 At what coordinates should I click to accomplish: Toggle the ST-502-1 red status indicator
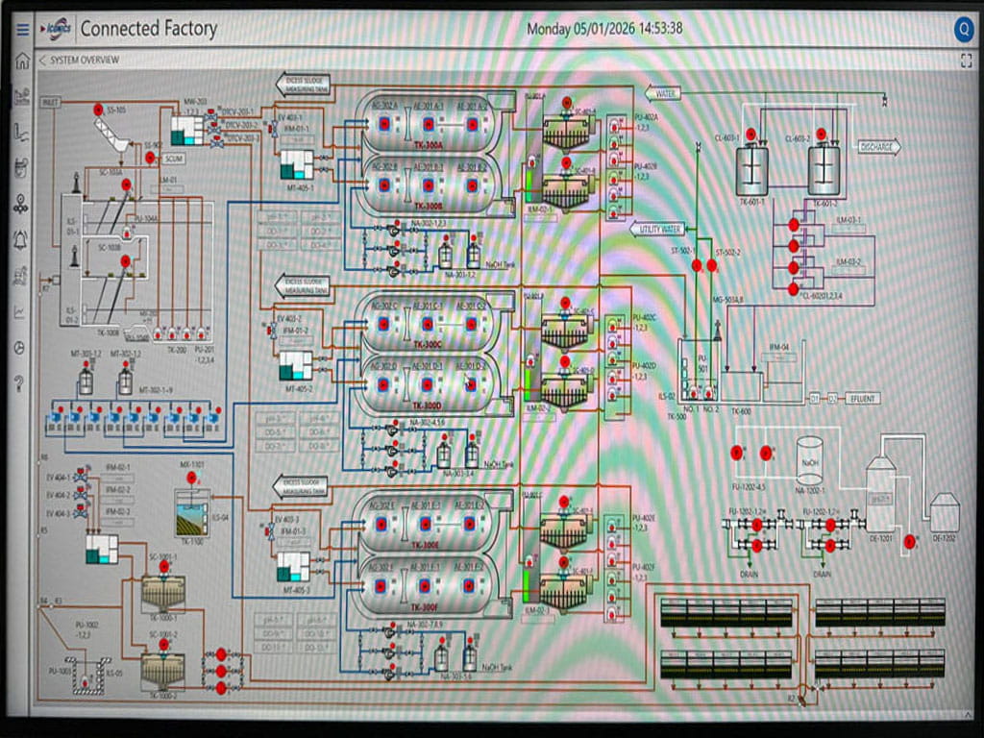[x=697, y=265]
